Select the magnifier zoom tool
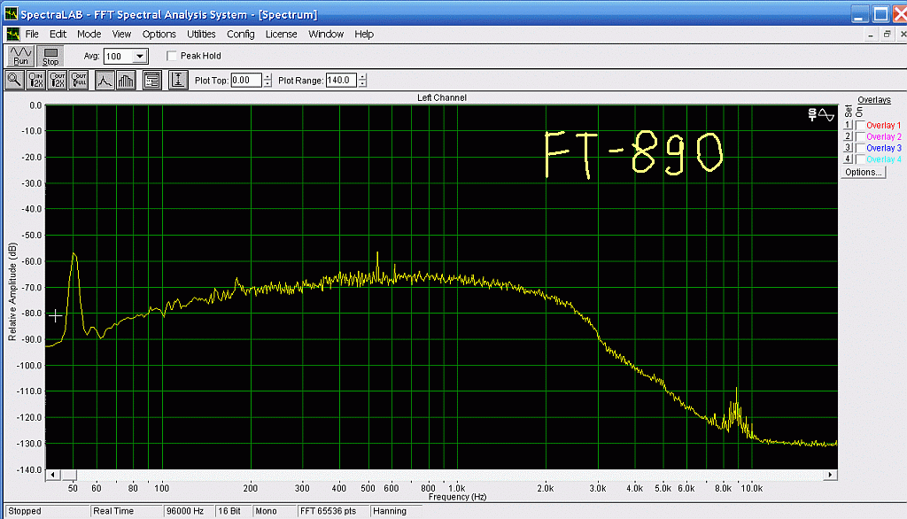The image size is (907, 519). point(14,81)
